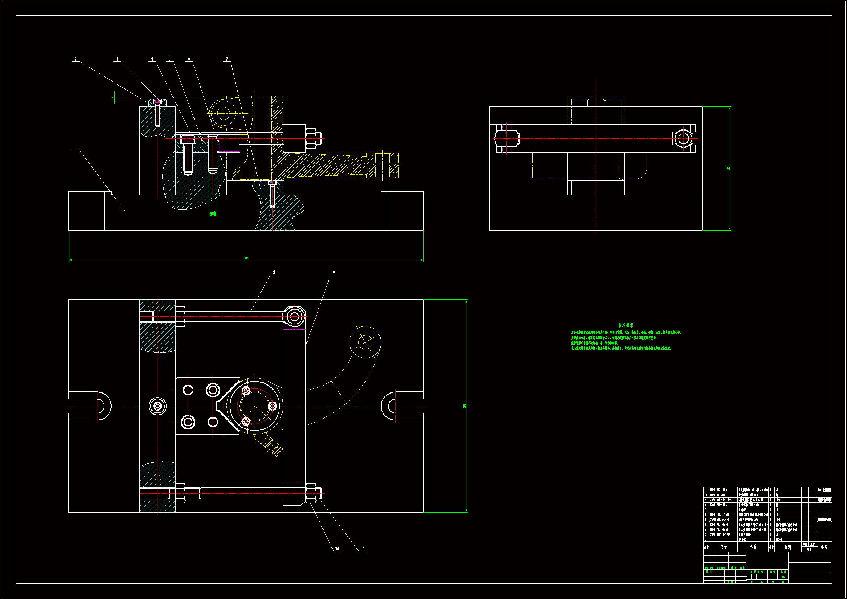Click part callout number 7 label
Image resolution: width=847 pixels, height=599 pixels.
coord(226,59)
